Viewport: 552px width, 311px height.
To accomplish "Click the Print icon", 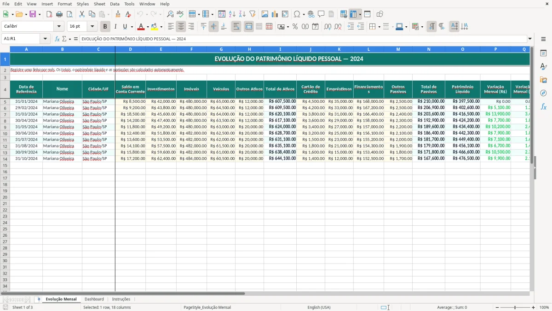I will [x=59, y=14].
